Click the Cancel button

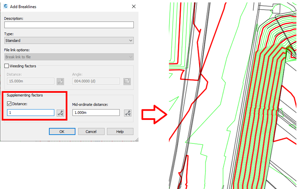91,131
